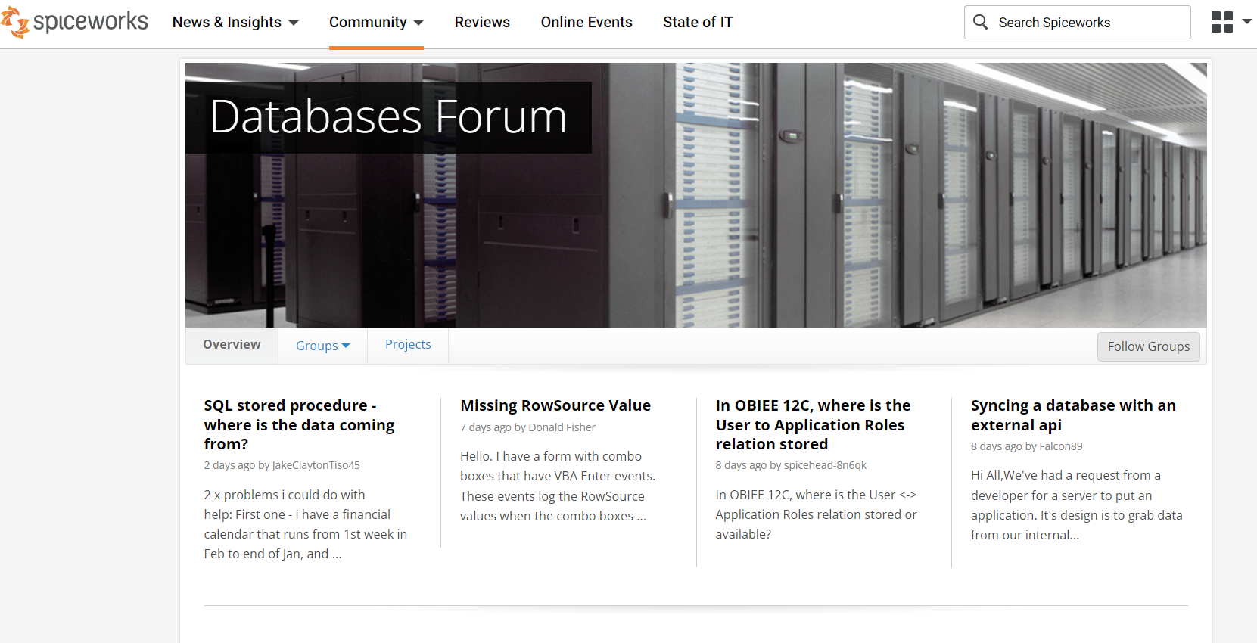Click the Databases Forum banner title
The height and width of the screenshot is (643, 1257).
click(388, 117)
